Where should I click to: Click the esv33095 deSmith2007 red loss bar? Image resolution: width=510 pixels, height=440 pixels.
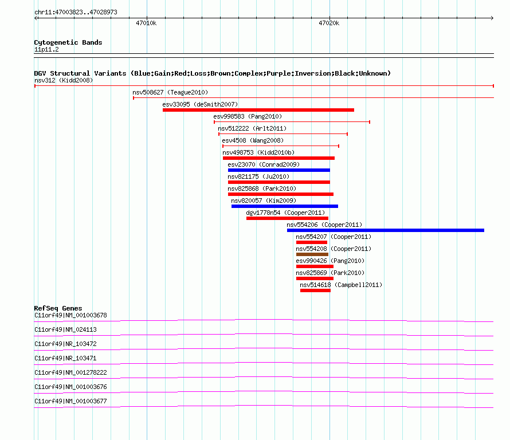point(258,110)
